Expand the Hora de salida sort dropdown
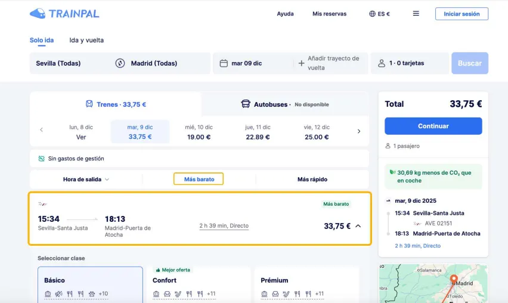The width and height of the screenshot is (508, 303). click(86, 179)
